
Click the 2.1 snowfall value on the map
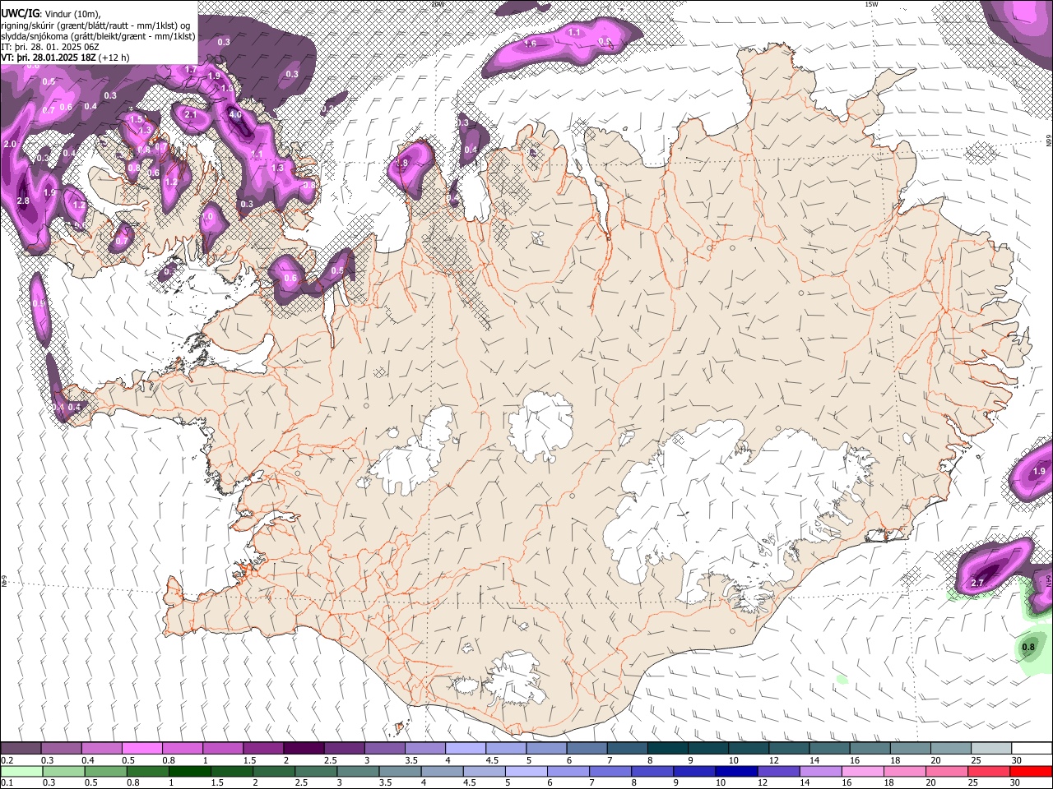[189, 115]
